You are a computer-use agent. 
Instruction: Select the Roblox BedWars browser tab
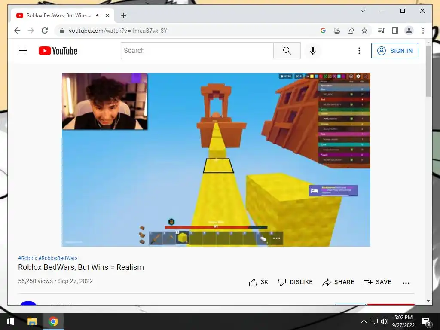[x=63, y=15]
